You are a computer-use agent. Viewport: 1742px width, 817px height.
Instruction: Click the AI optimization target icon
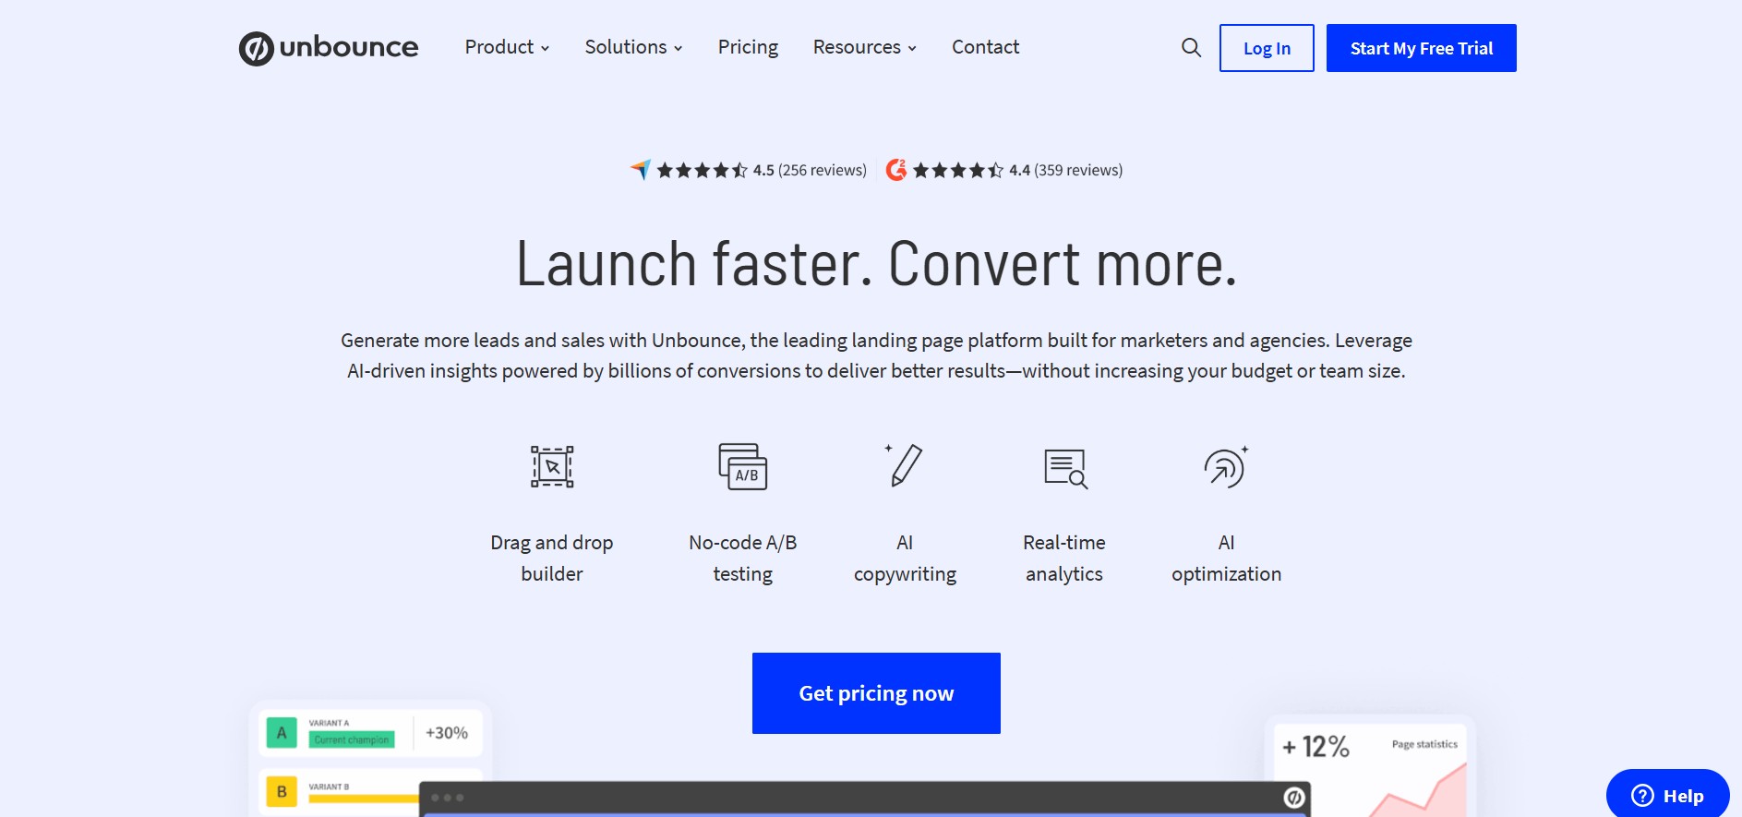tap(1226, 466)
